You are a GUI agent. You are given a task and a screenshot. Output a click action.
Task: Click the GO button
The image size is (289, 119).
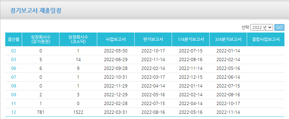(x=279, y=27)
